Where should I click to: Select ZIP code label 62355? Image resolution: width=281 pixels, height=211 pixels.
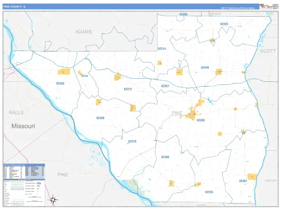tap(209, 192)
